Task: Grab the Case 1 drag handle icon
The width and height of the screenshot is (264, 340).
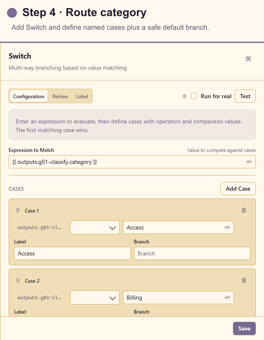Action: click(18, 210)
